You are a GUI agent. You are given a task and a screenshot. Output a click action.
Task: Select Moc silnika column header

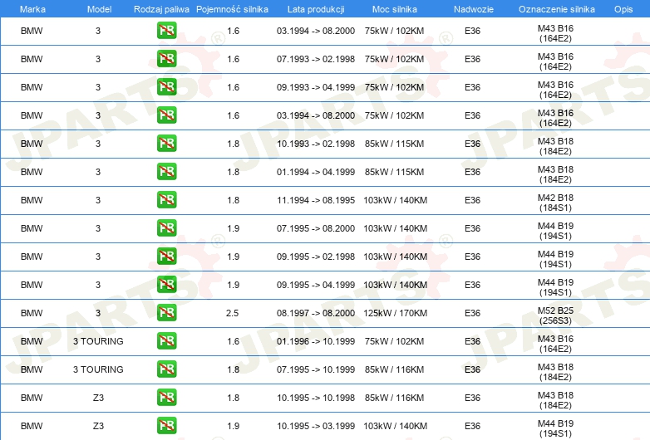point(394,9)
